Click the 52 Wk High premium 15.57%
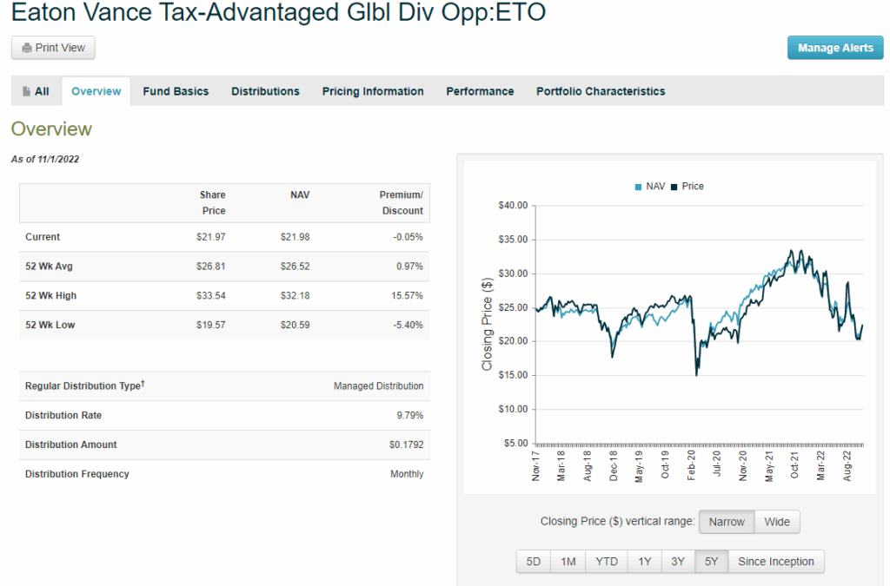 pyautogui.click(x=407, y=296)
